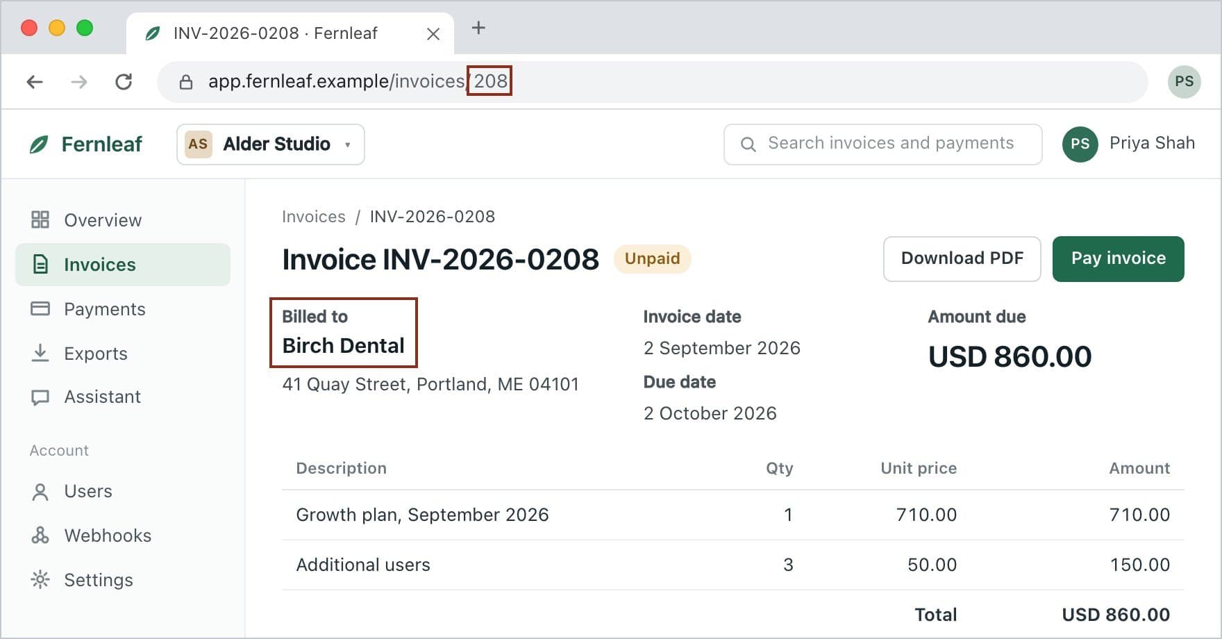
Task: Click the Fernleaf leaf logo
Action: tap(39, 144)
